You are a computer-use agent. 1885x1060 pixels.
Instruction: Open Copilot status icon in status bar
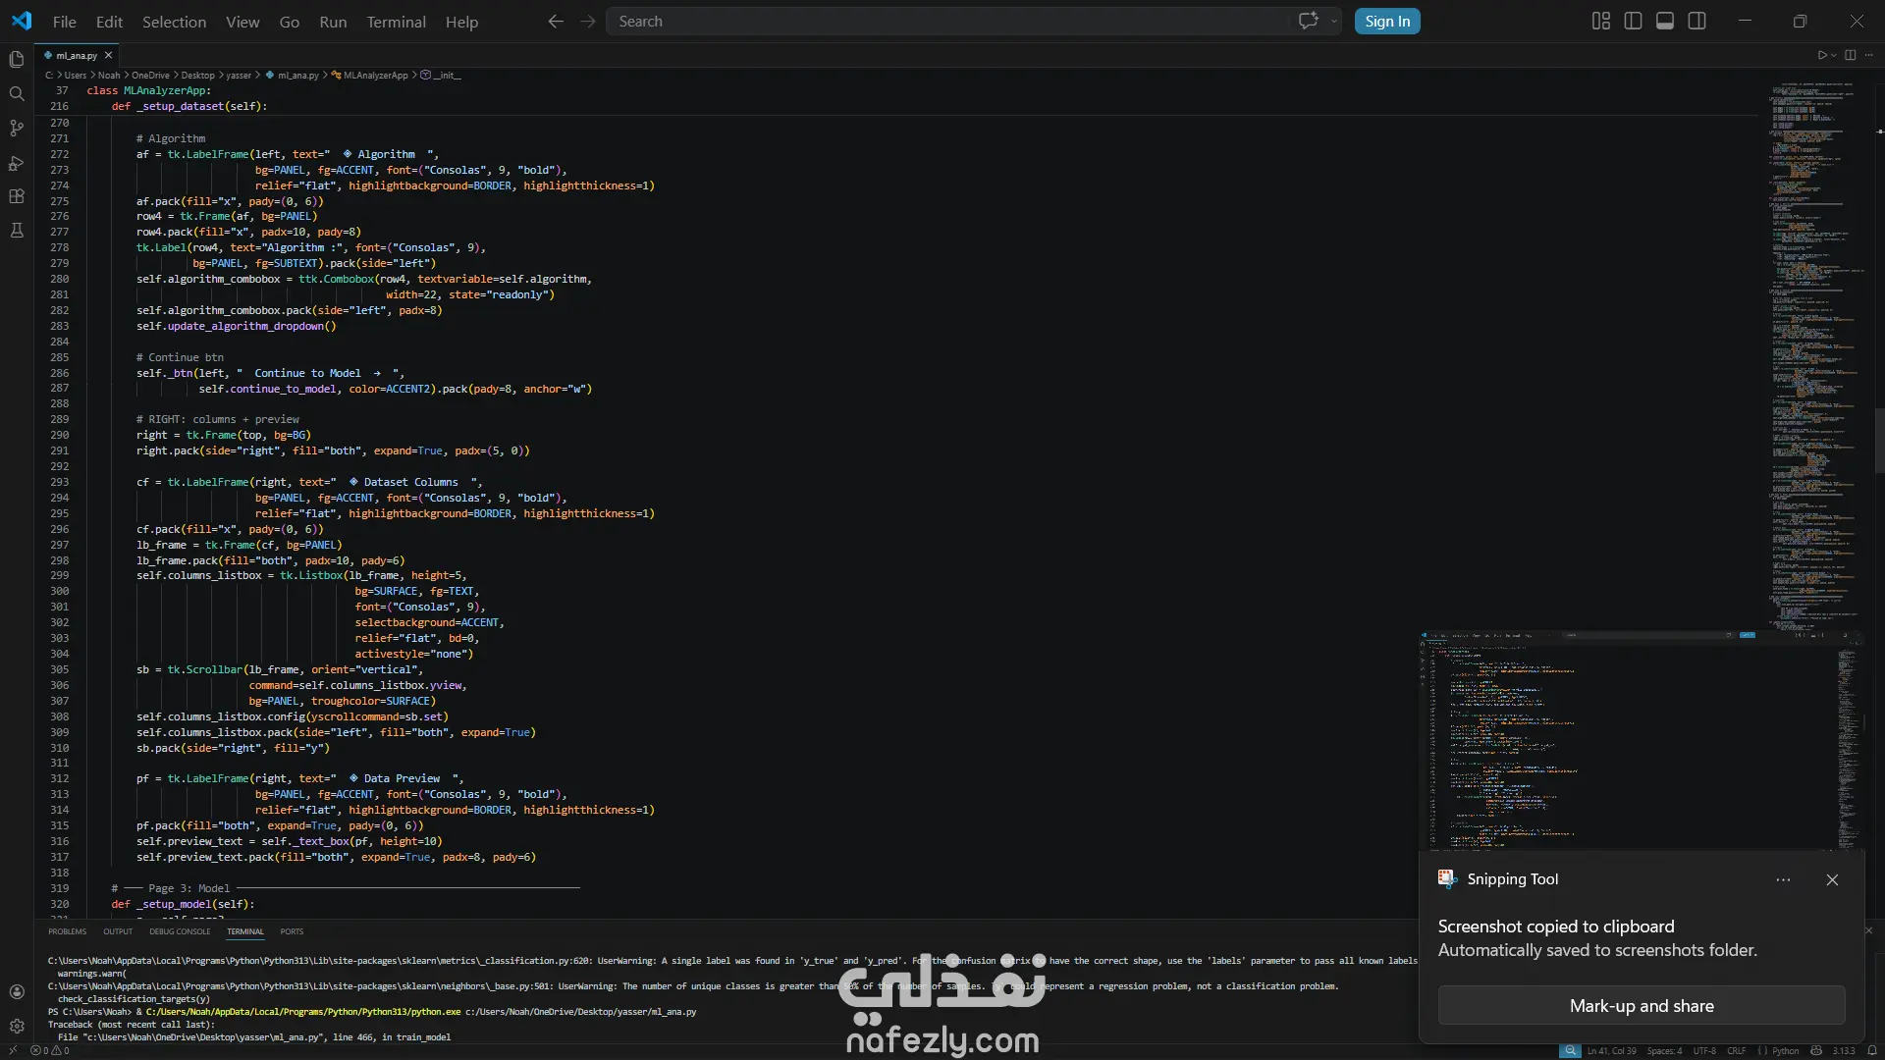point(1817,1050)
